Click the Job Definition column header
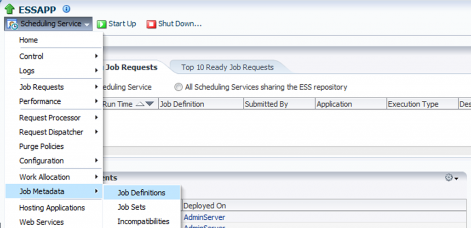This screenshot has height=228, width=471. coord(182,104)
